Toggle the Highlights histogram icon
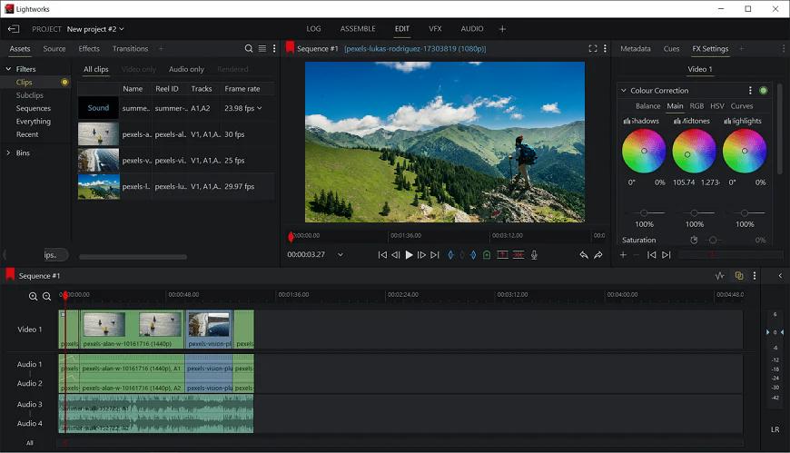This screenshot has height=453, width=790. (x=727, y=121)
